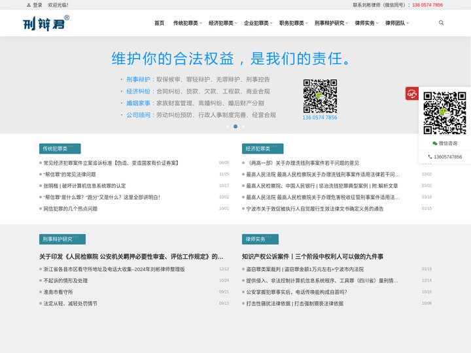The width and height of the screenshot is (471, 353).
Task: Open article 淮南市看守所
Action: 58,292
